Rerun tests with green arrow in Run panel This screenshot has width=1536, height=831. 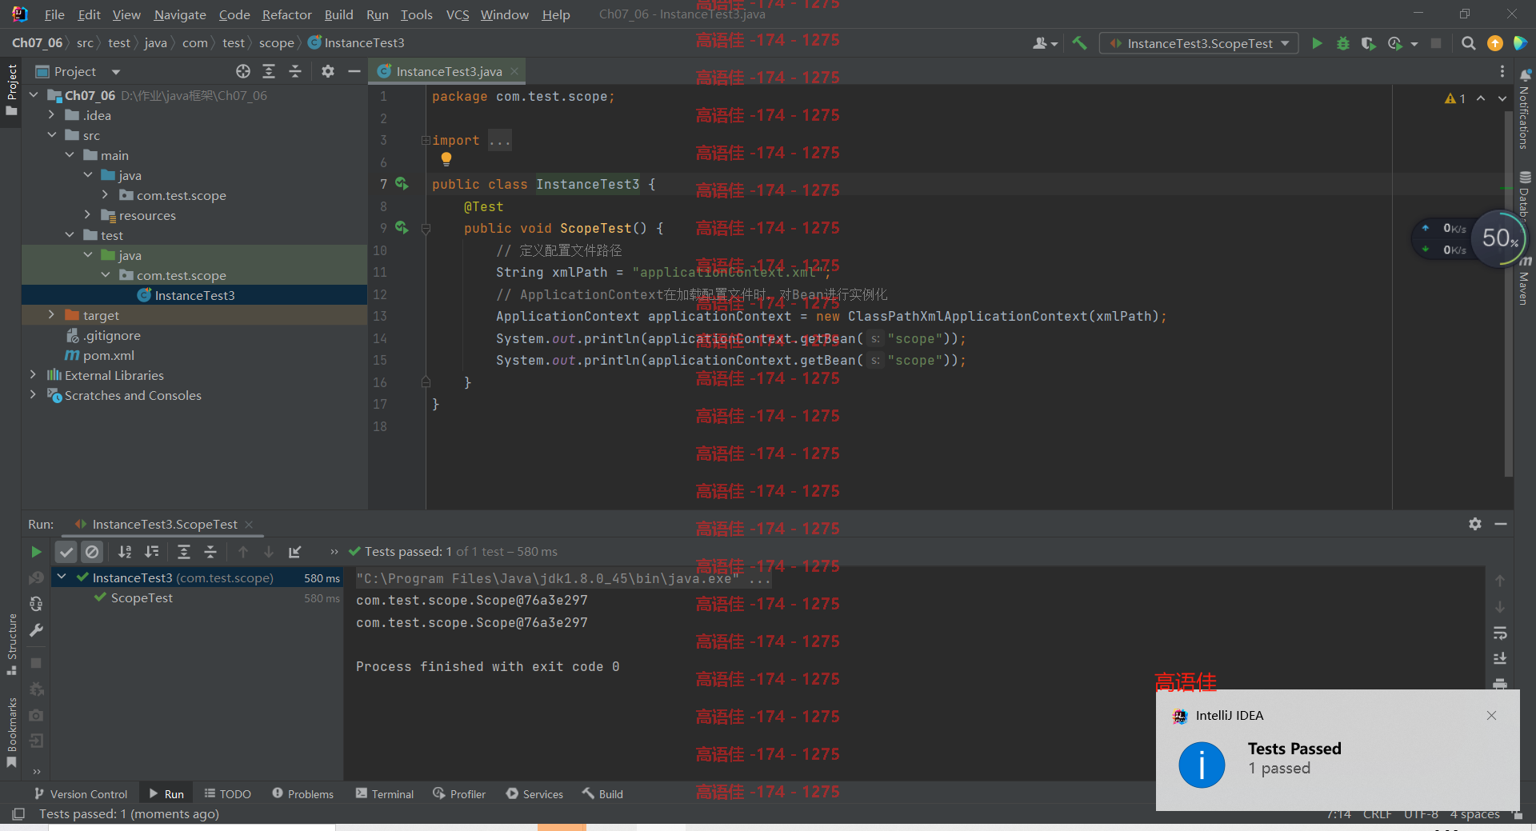(36, 552)
